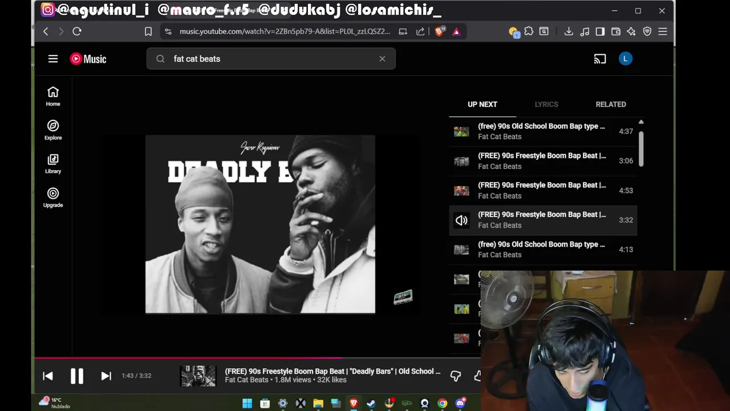Screen dimensions: 730x411
Task: Dislike the current song
Action: pos(455,376)
